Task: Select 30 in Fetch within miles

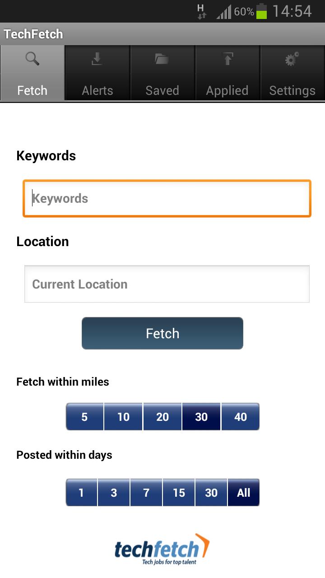Action: point(201,417)
